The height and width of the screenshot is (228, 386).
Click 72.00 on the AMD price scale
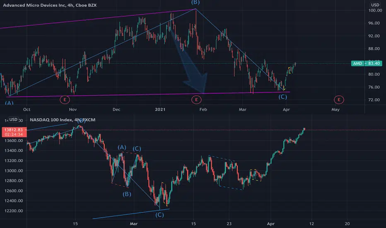(374, 100)
